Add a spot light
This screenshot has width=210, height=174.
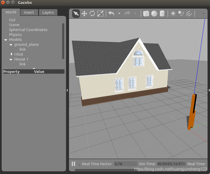pyautogui.click(x=181, y=14)
